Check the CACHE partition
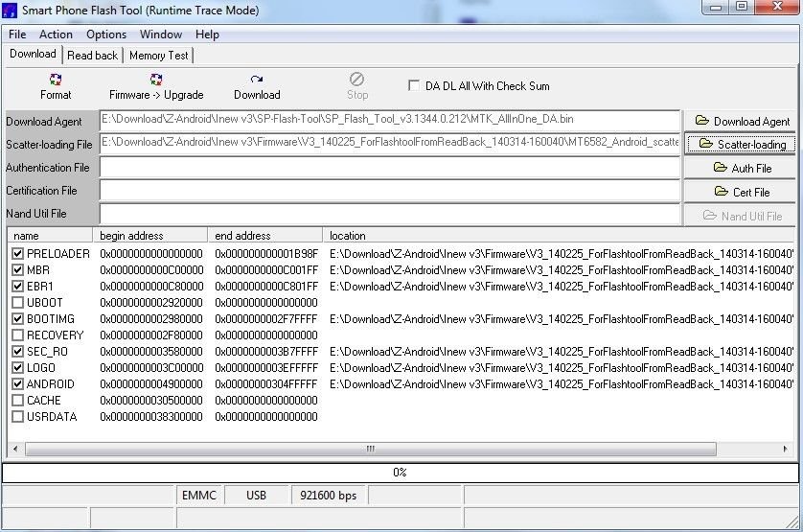Viewport: 803px width, 532px height. point(18,401)
